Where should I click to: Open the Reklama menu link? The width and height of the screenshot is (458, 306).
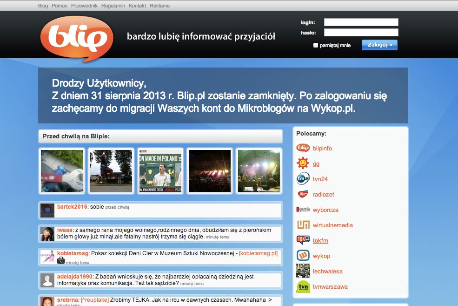(160, 6)
